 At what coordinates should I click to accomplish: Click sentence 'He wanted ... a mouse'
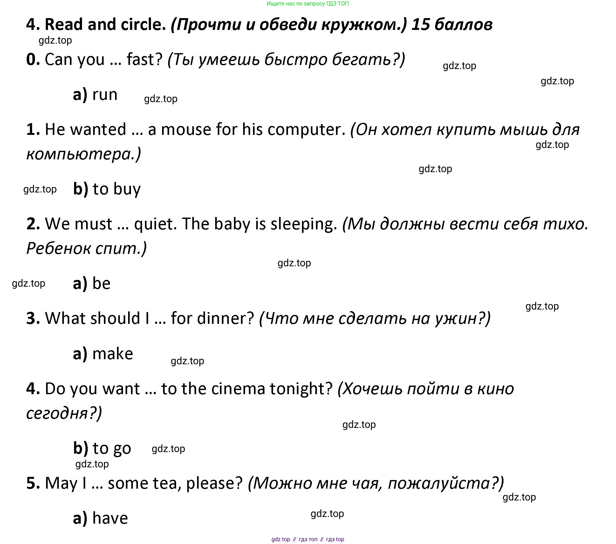tap(128, 129)
